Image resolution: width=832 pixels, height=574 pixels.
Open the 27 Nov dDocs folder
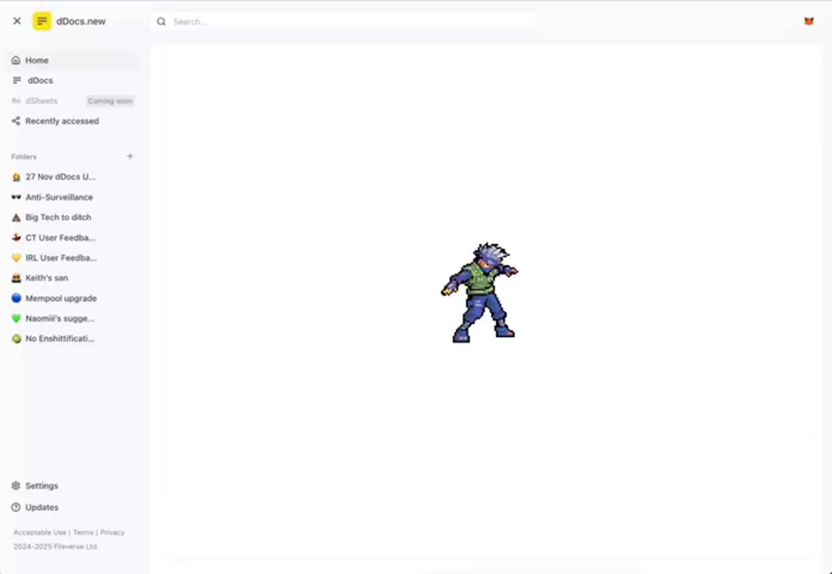click(60, 177)
